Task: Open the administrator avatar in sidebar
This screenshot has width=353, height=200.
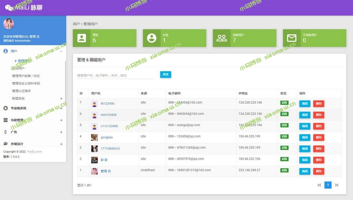Action: pos(9,24)
